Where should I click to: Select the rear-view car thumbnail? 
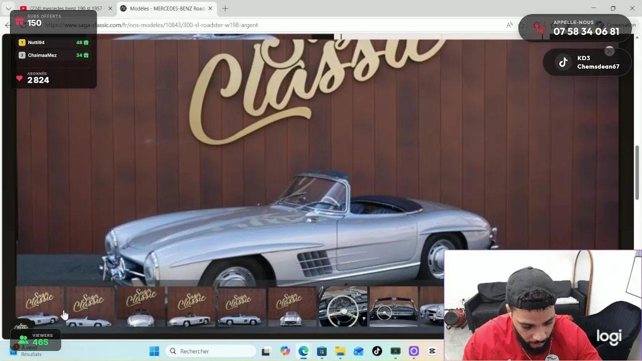292,306
